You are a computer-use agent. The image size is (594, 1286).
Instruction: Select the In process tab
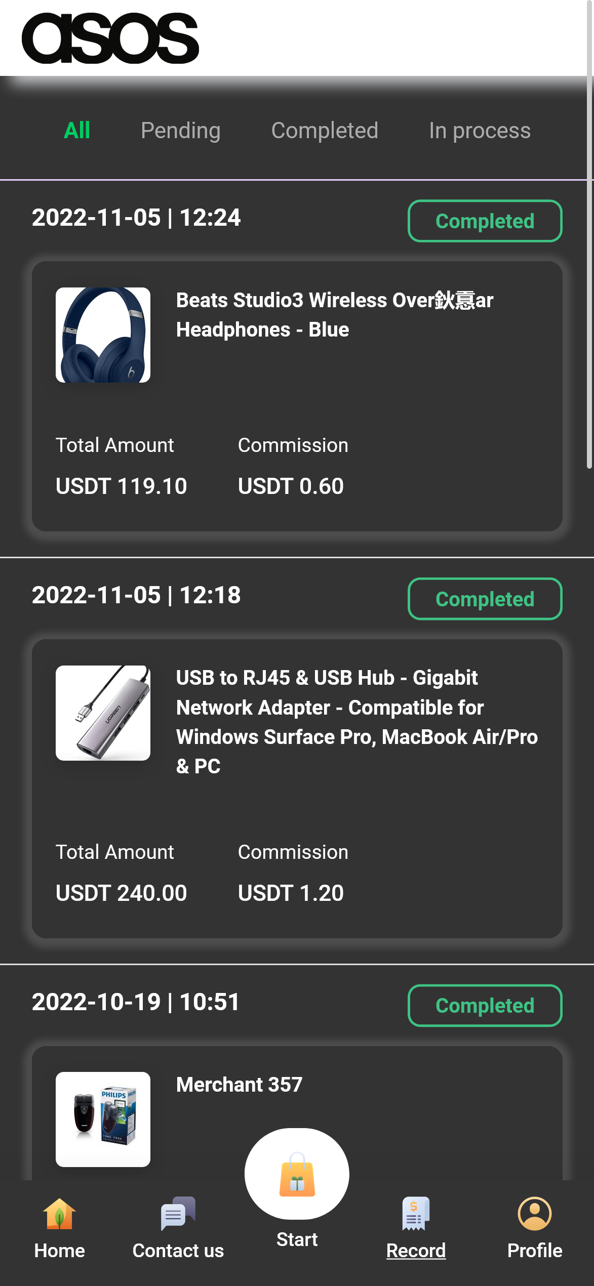(x=480, y=131)
